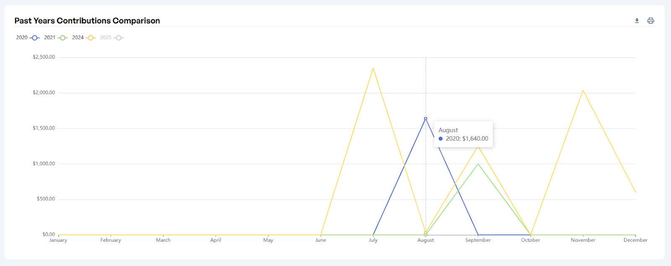Image resolution: width=671 pixels, height=266 pixels.
Task: Click the October label on x-axis
Action: tap(531, 240)
